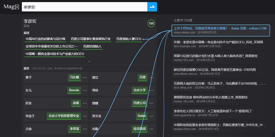
Task: Select the 百度公司 value tag
Action: [140, 103]
